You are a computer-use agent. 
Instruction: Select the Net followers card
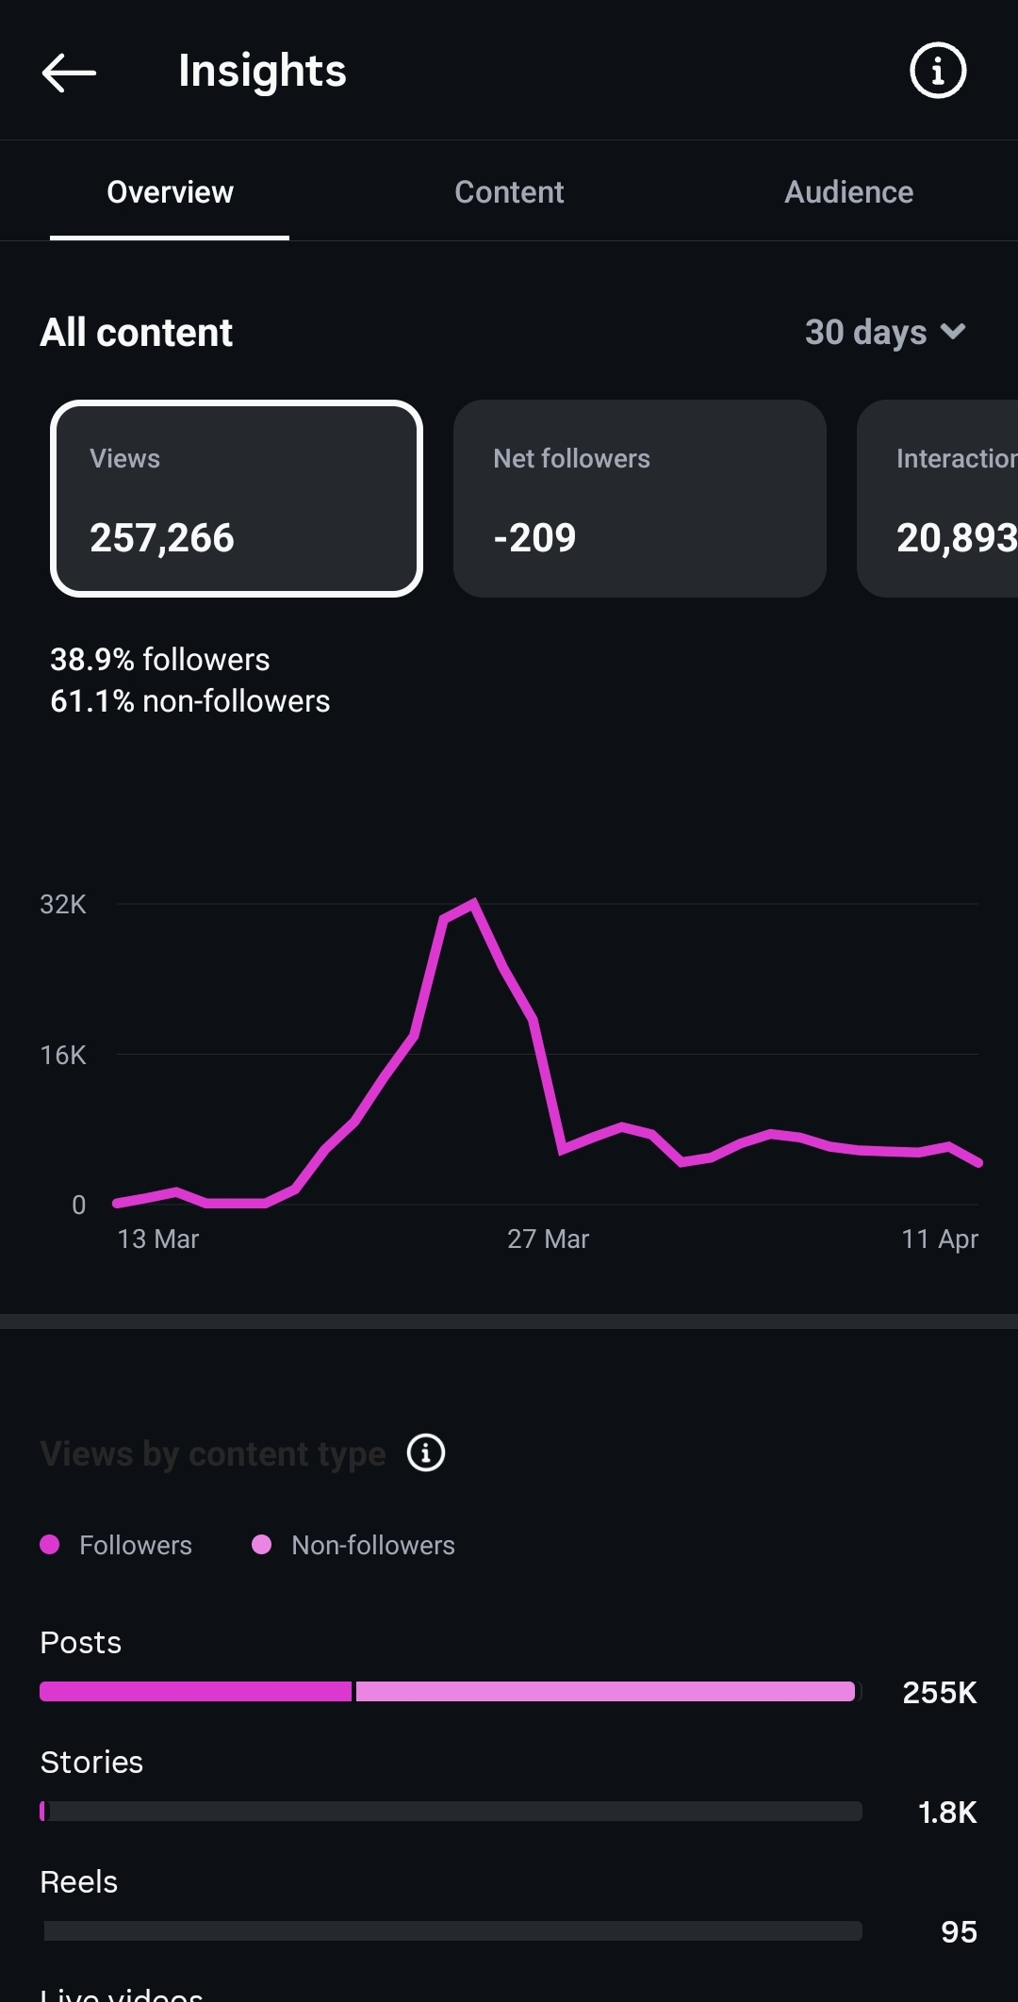point(639,499)
